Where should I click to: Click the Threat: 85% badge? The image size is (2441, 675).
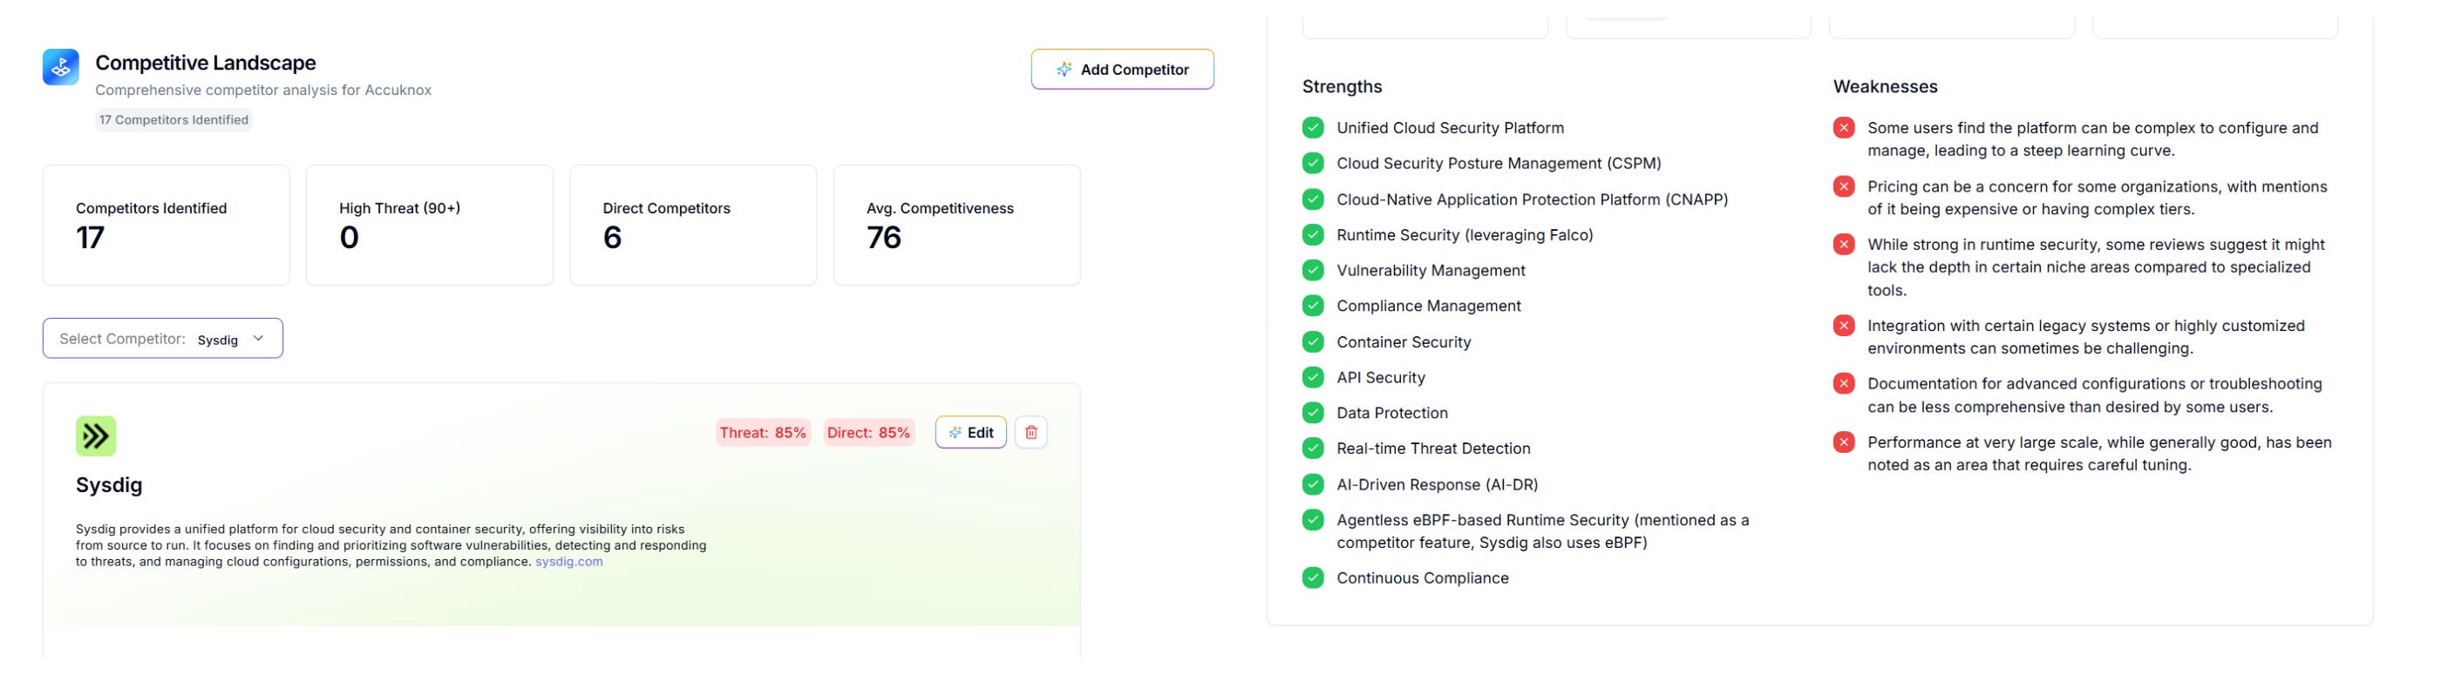(763, 433)
